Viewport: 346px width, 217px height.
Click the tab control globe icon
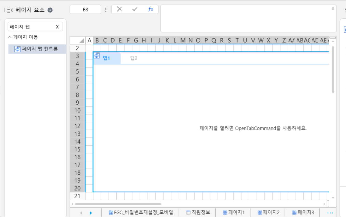point(97,55)
